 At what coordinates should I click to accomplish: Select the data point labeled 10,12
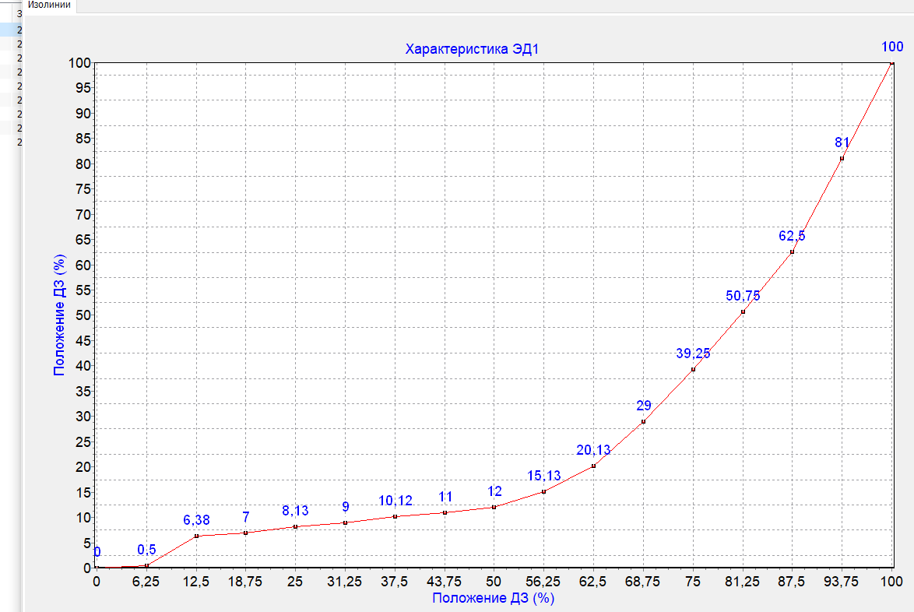[x=395, y=516]
